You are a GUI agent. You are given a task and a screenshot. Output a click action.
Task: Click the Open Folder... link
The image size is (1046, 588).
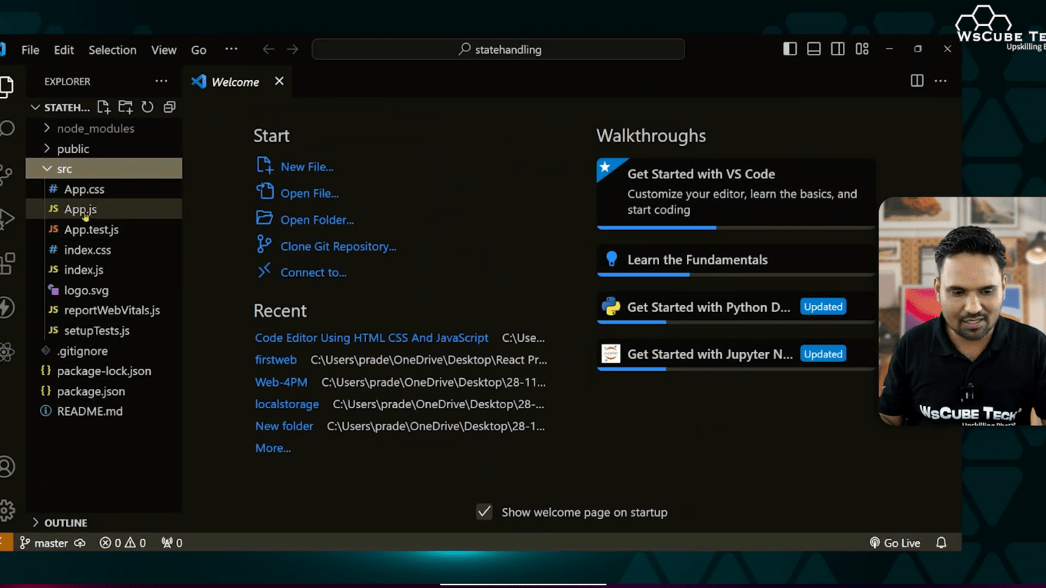[317, 220]
